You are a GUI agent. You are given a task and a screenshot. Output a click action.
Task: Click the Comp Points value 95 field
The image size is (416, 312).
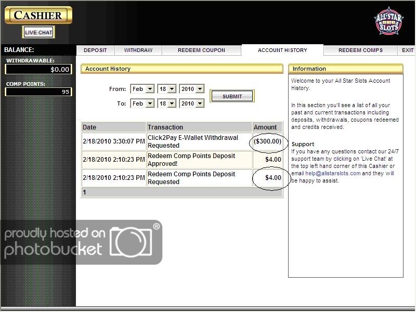pos(38,92)
